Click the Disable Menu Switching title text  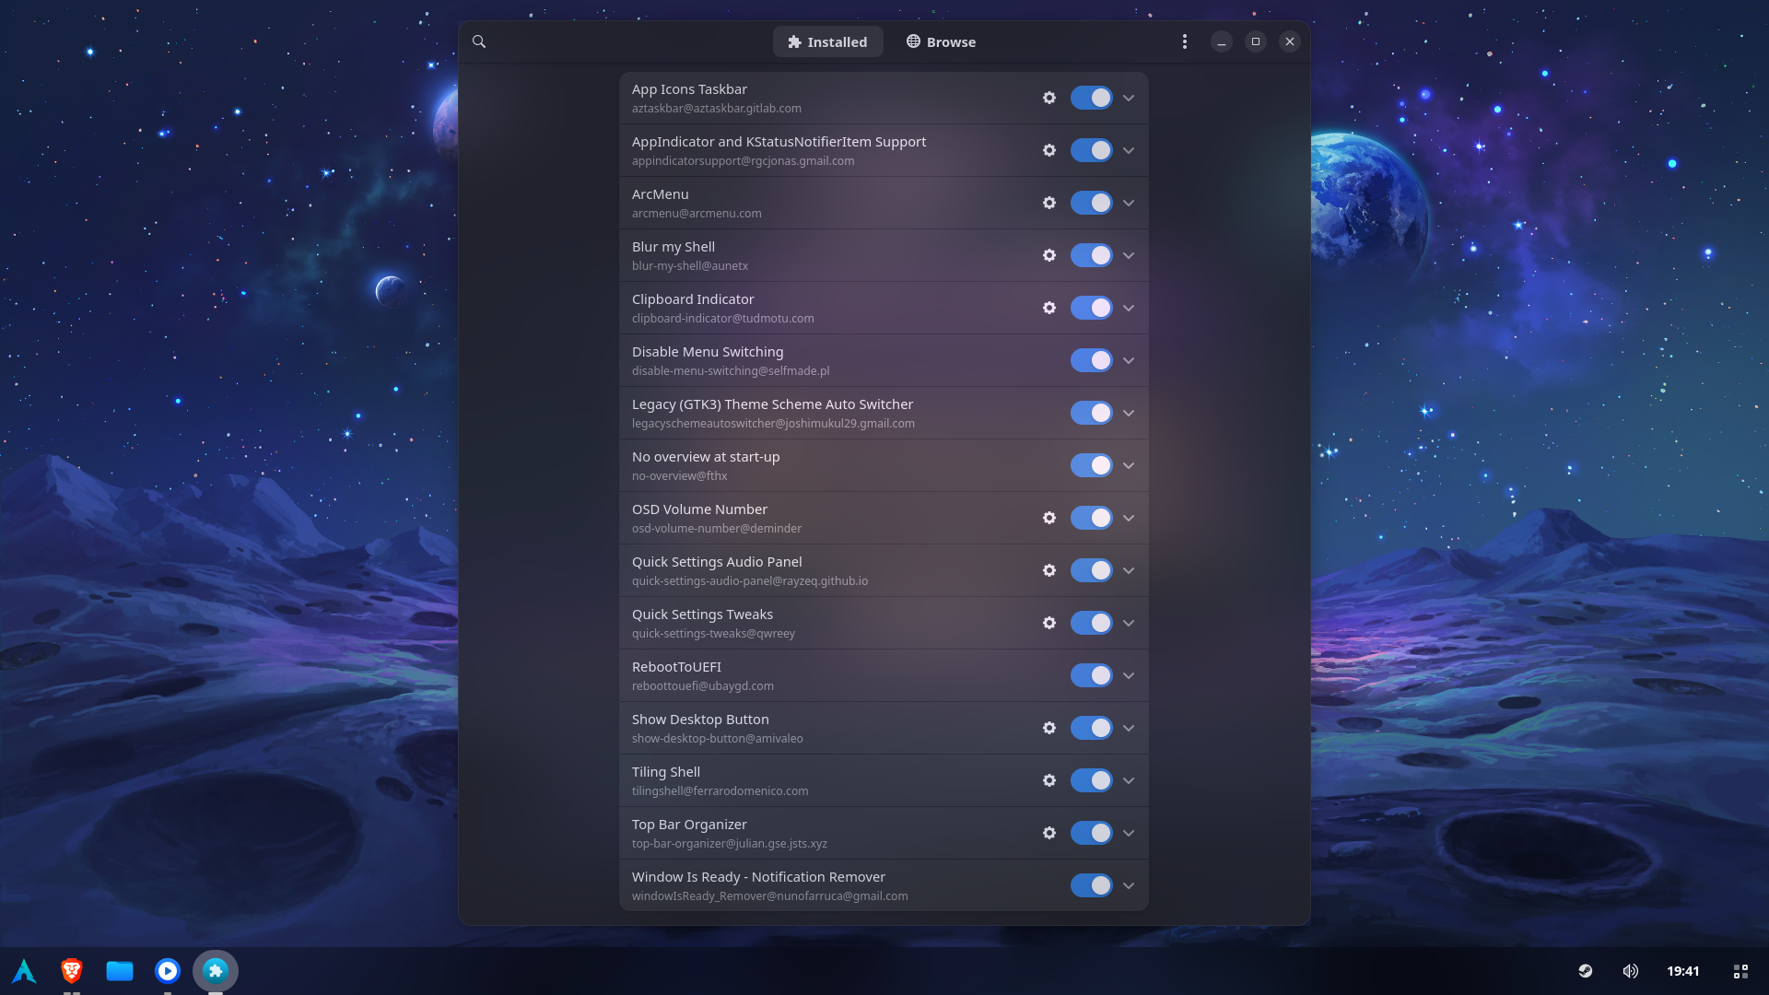tap(708, 352)
